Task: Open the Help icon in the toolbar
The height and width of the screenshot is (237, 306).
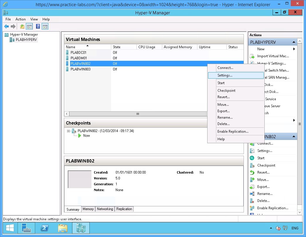Action: point(38,26)
